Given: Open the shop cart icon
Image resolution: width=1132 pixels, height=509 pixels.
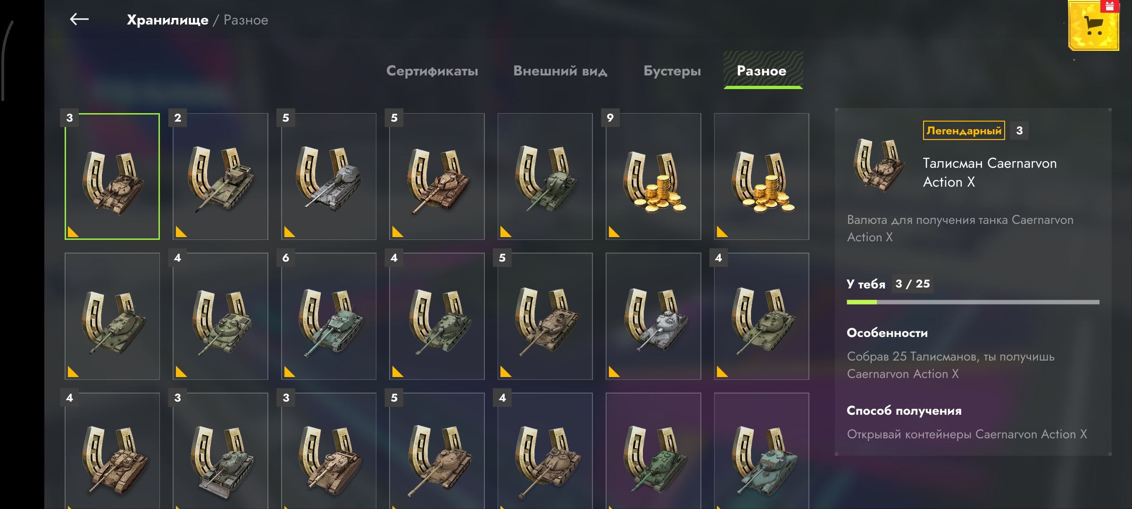Looking at the screenshot, I should [1093, 26].
